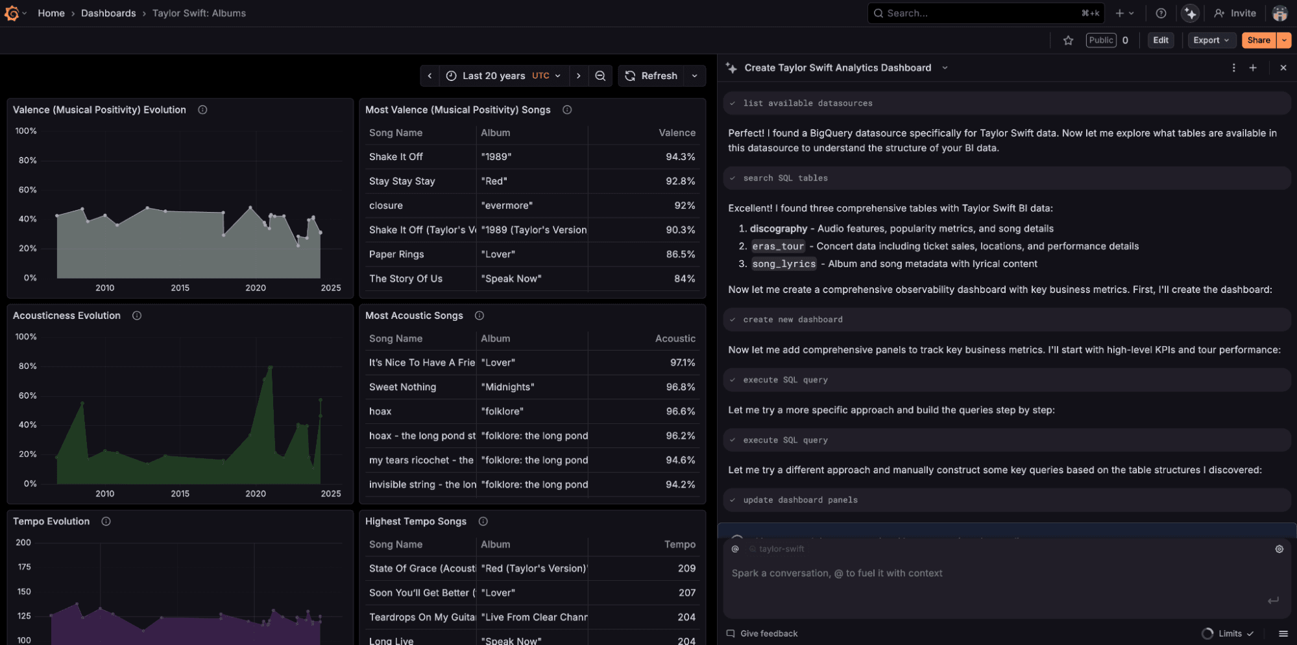Click your profile avatar in the top-right
1297x645 pixels.
(x=1279, y=13)
